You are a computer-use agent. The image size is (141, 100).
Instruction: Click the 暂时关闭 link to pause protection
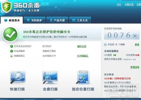click(x=82, y=46)
